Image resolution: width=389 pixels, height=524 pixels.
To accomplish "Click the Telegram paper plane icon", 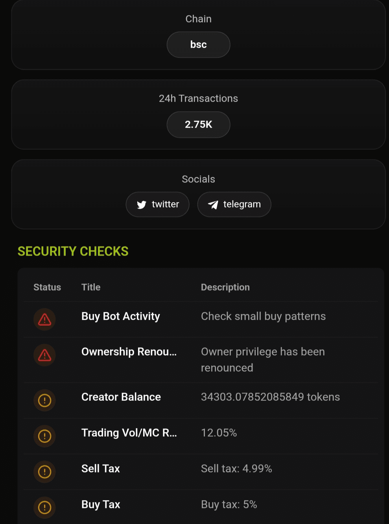I will coord(213,205).
